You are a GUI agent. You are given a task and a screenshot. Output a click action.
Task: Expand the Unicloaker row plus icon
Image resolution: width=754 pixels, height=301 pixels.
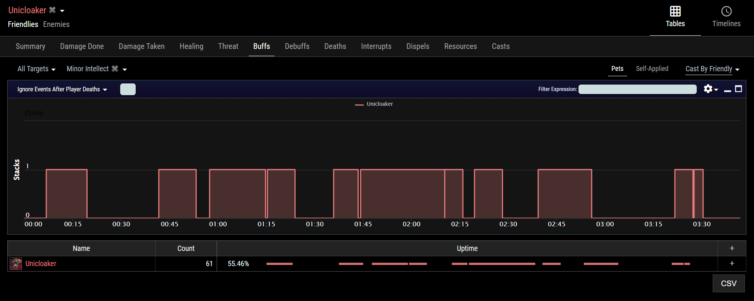[x=732, y=263]
